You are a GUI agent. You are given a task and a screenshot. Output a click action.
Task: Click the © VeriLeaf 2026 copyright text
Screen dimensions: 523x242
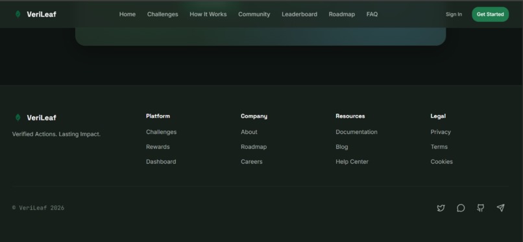tap(38, 208)
